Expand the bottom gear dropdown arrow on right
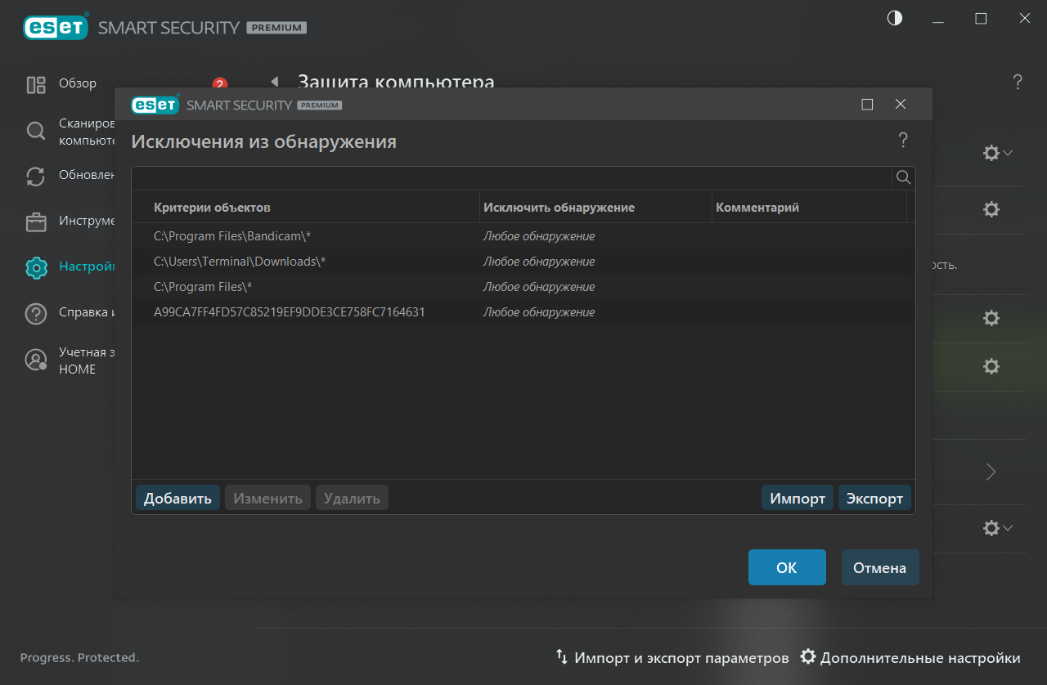Screen dimensions: 1047x685 pyautogui.click(x=997, y=529)
